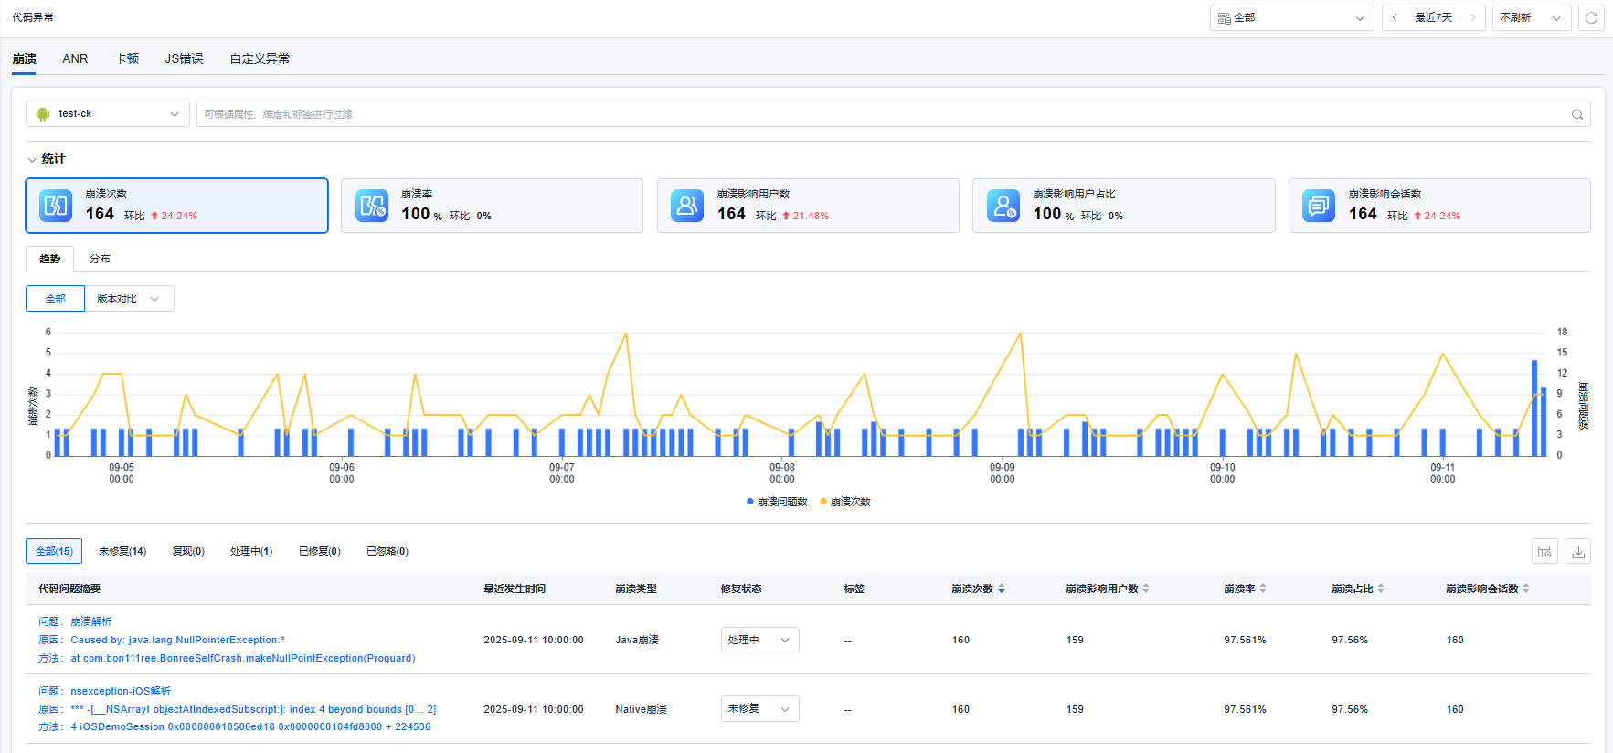The image size is (1613, 753).
Task: Open the test-ck application dropdown
Action: click(108, 114)
